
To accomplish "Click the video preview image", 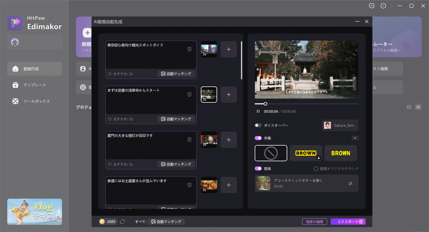I will point(306,70).
